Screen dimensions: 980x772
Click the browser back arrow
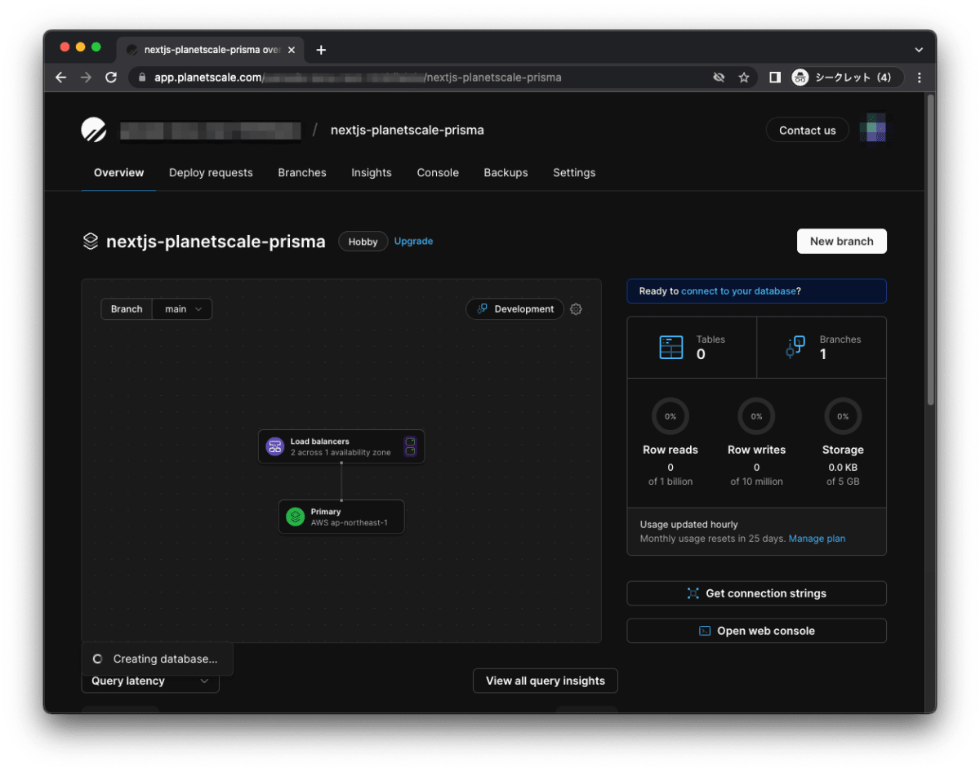[x=60, y=78]
